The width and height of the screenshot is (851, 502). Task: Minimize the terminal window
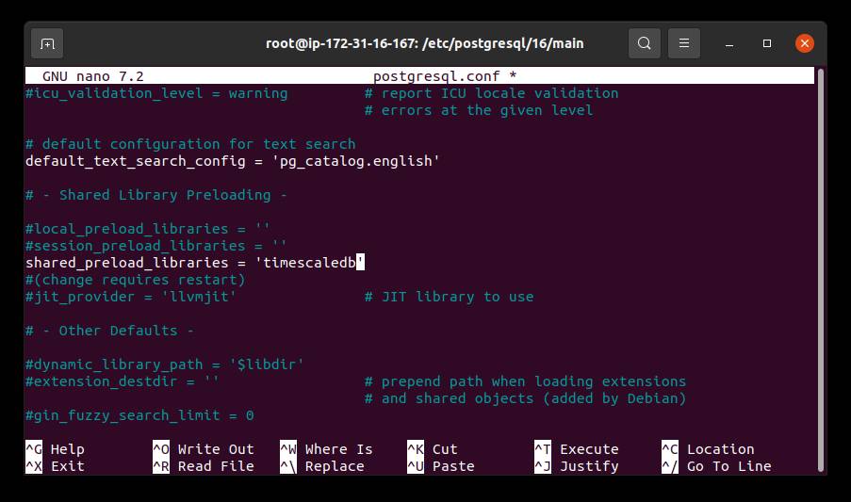point(729,43)
